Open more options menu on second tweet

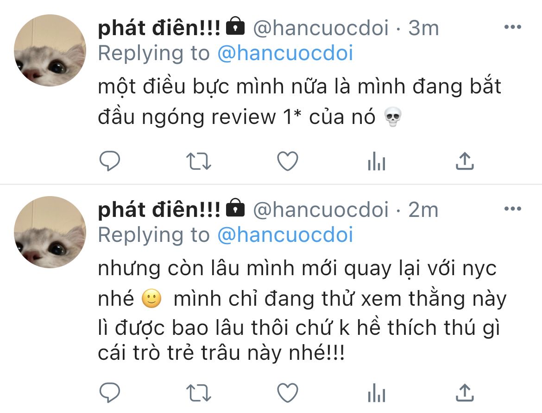tap(513, 209)
